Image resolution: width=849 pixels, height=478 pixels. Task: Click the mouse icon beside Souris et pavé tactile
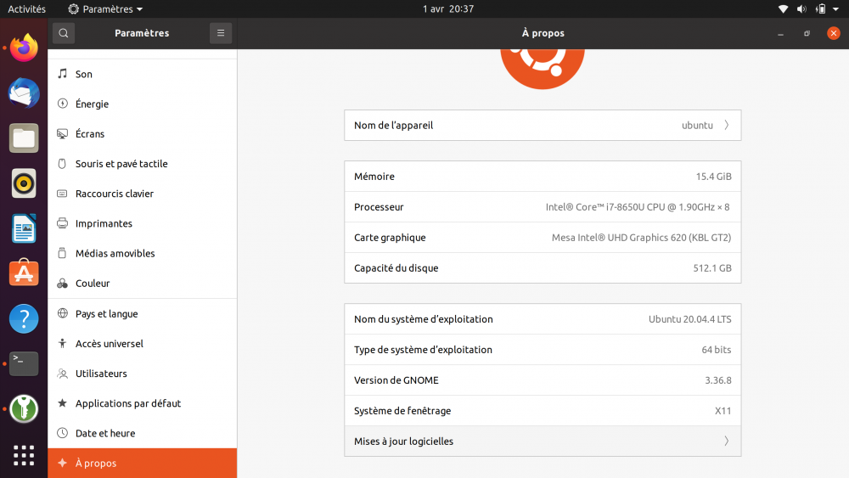click(62, 164)
